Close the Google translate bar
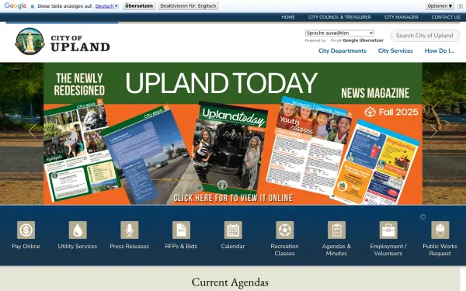The height and width of the screenshot is (291, 466). [x=460, y=6]
